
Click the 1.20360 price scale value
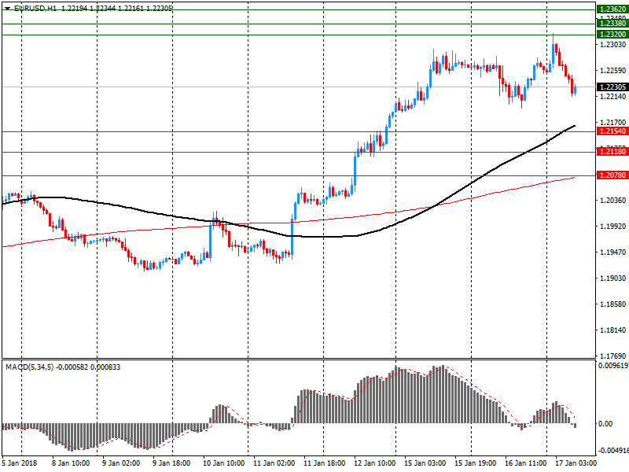click(613, 201)
